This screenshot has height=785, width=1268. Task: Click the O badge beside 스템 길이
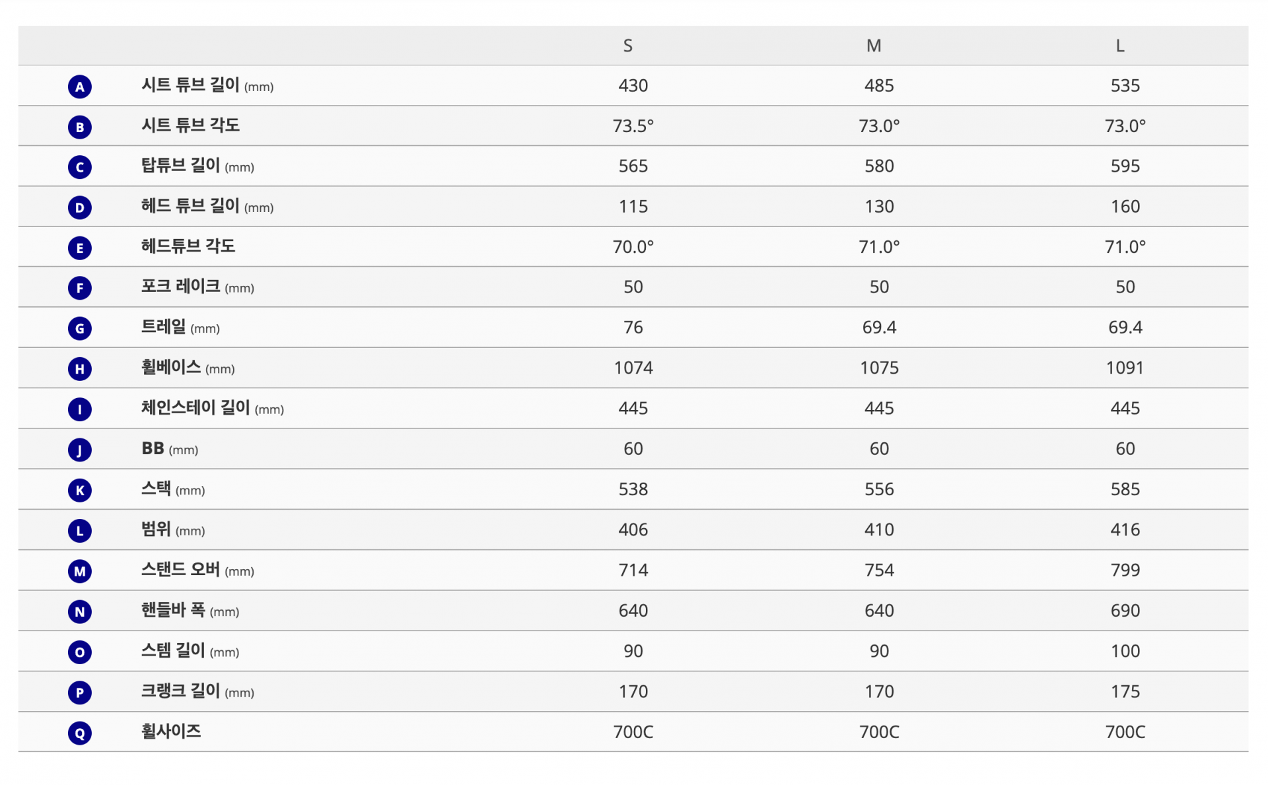tap(80, 652)
